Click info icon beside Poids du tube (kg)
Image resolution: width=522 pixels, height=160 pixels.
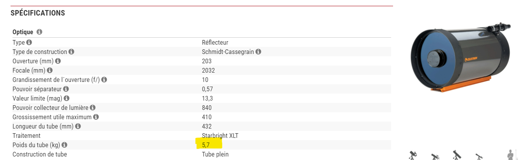tap(64, 145)
